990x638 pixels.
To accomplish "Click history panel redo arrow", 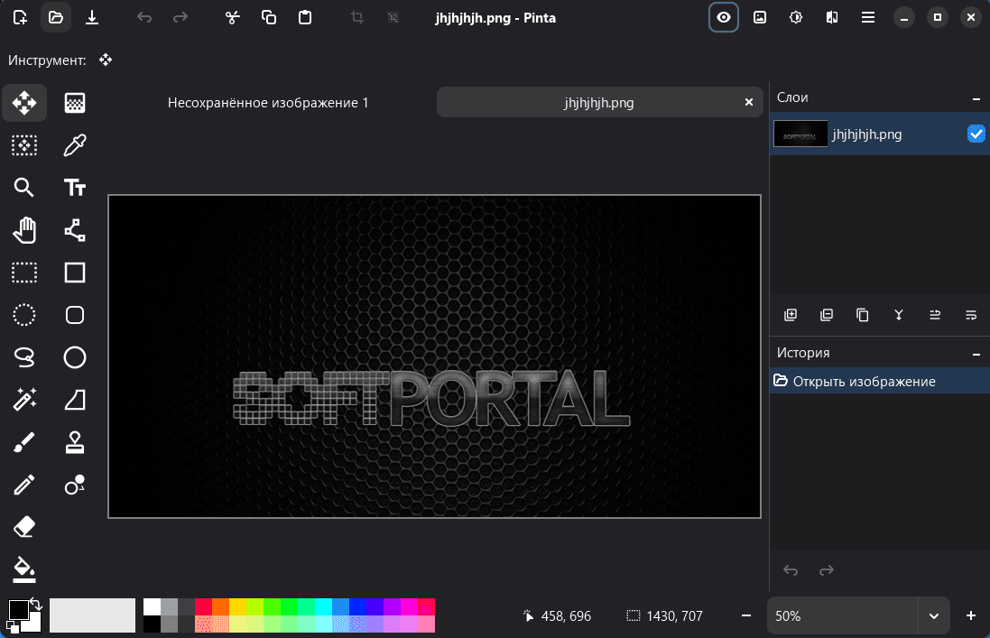I will tap(827, 570).
